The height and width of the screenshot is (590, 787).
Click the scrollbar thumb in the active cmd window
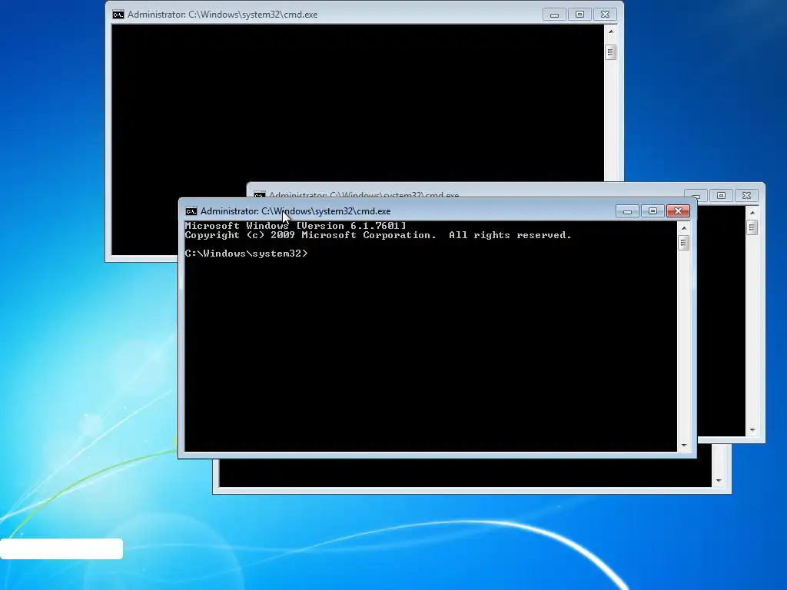[x=683, y=244]
